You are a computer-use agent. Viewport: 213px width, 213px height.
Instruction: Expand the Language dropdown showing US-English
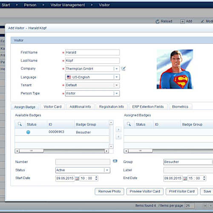(117, 77)
